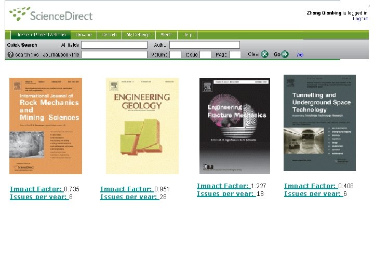Click the Logout link
Viewport: 374px width, 280px height.
pos(360,19)
